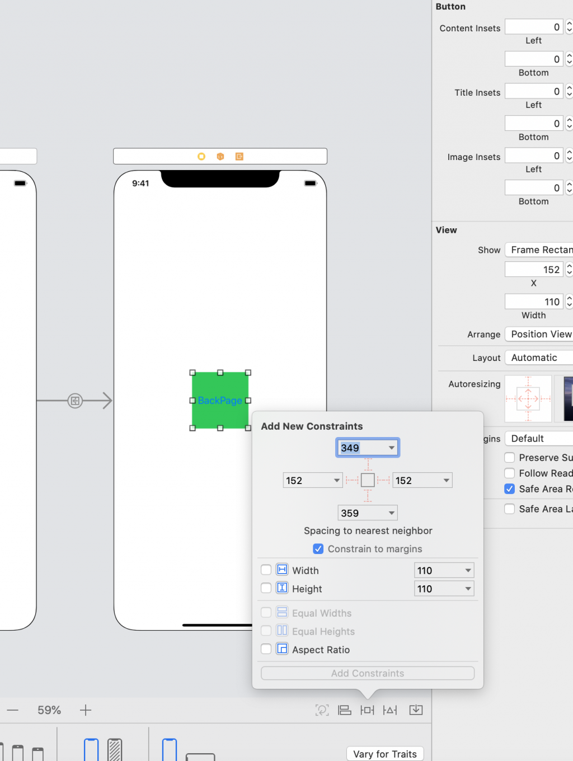Screen dimensions: 573x761
Task: Check the Equal Widths checkbox
Action: click(x=266, y=613)
